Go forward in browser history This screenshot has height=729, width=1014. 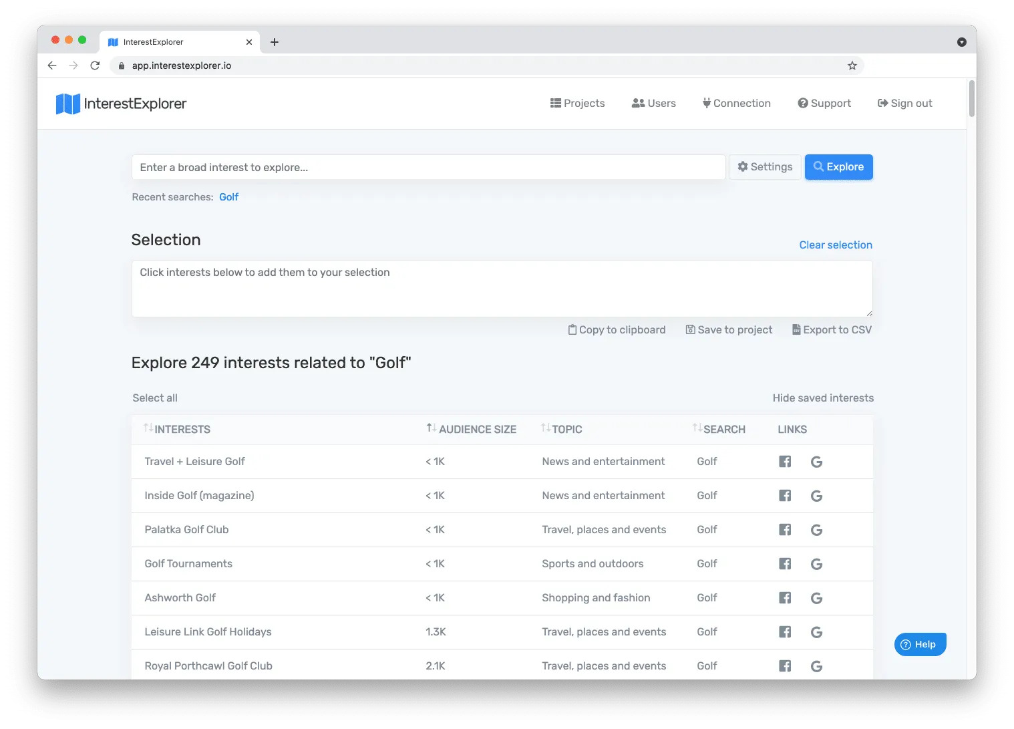(73, 65)
